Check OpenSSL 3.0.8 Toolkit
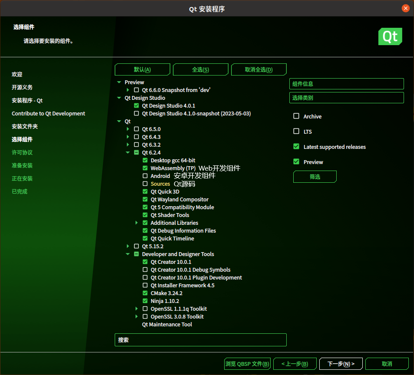This screenshot has width=414, height=375. click(x=145, y=316)
